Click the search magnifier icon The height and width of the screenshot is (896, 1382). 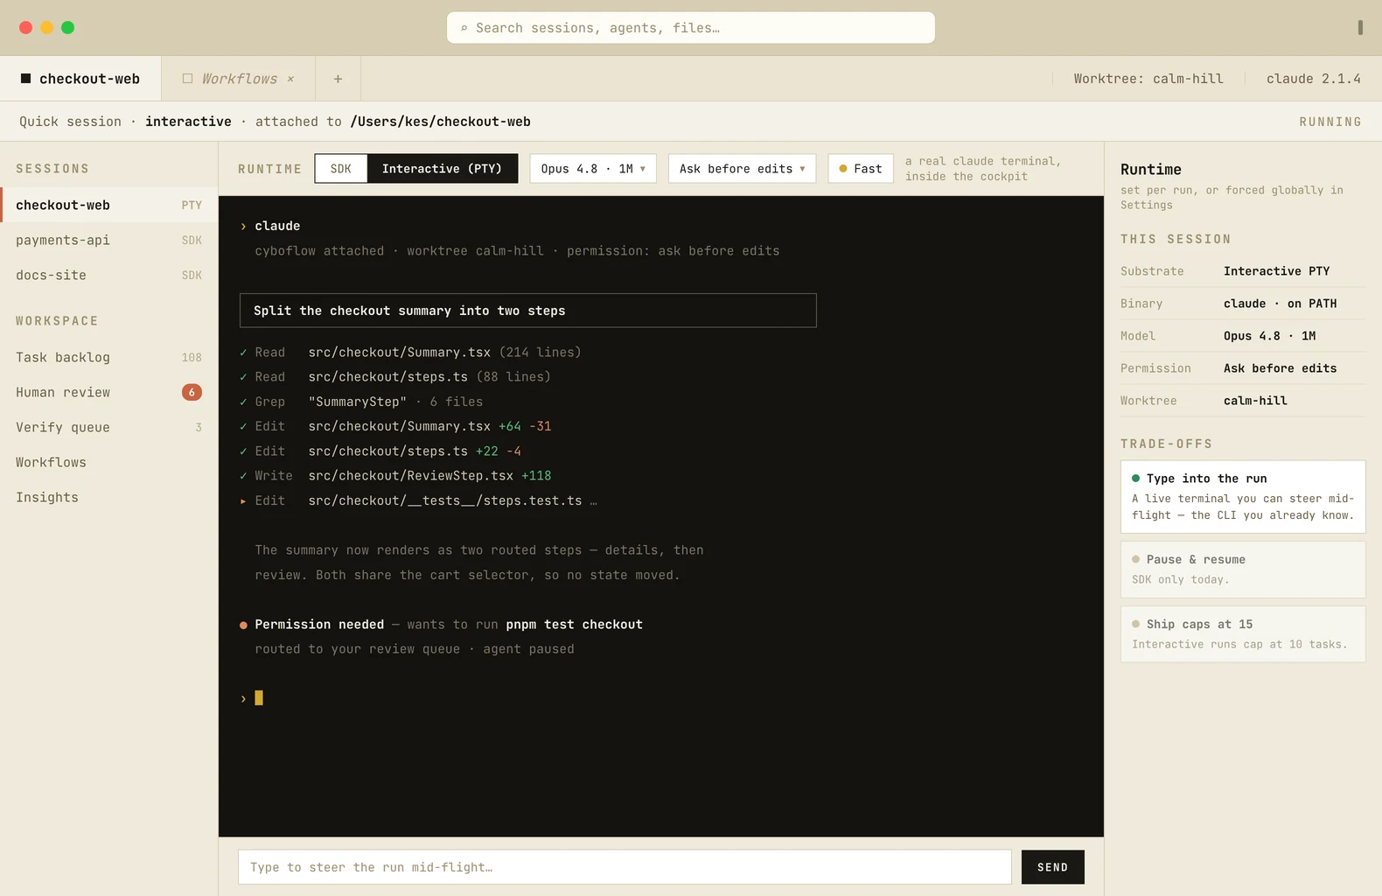[x=464, y=28]
